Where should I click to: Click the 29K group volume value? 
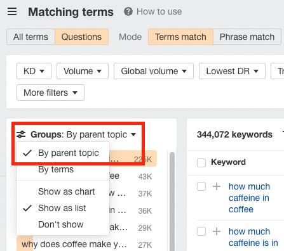(145, 228)
